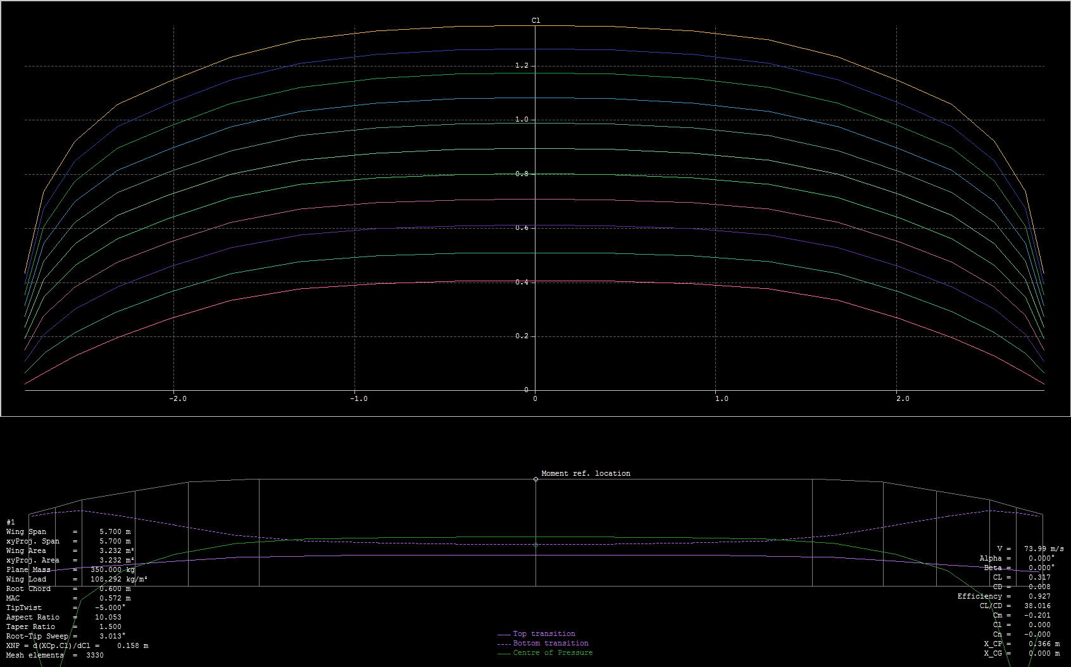This screenshot has width=1071, height=667.
Task: Click the Efficiency value 0.927
Action: click(x=1039, y=597)
